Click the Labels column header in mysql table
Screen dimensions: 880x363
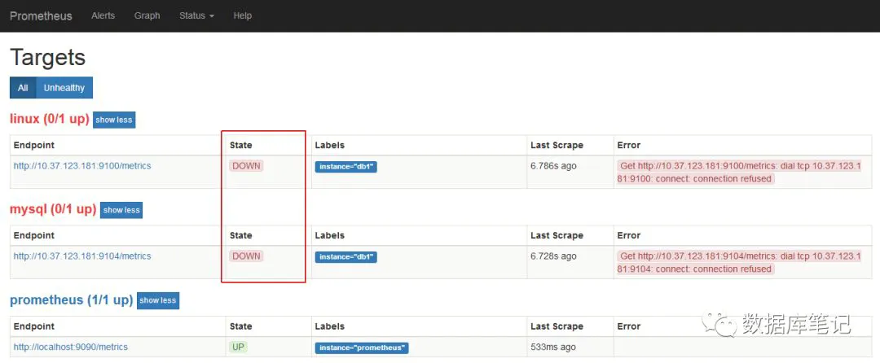329,235
